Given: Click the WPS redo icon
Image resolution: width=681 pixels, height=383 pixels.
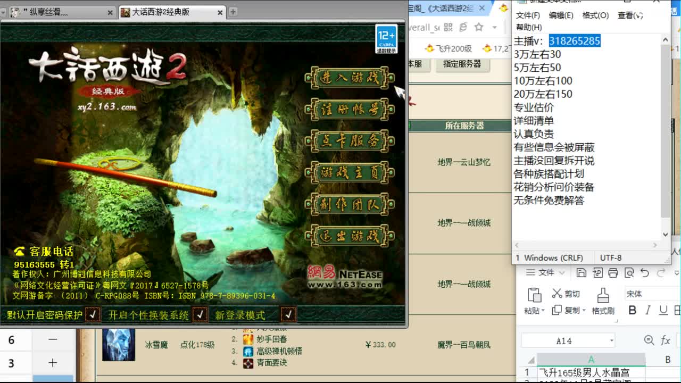Looking at the screenshot, I should pyautogui.click(x=661, y=273).
